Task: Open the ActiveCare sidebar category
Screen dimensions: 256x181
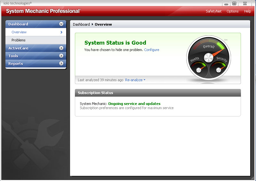Action: click(36, 48)
